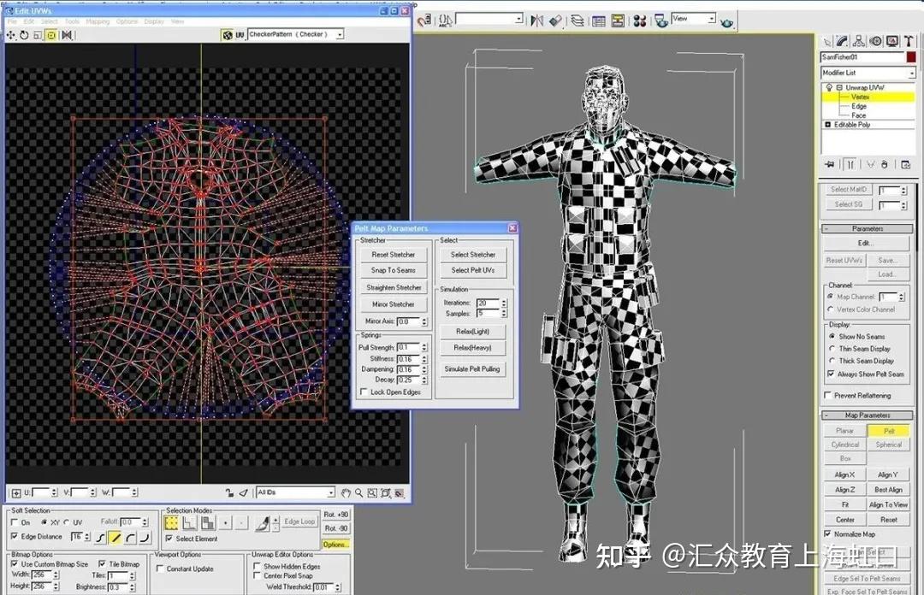This screenshot has width=924, height=595.
Task: Activate the Paint Selection tool in Selection Modes
Action: 262,524
